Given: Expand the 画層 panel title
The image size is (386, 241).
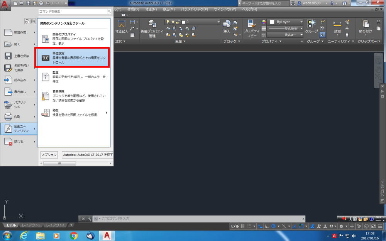Looking at the screenshot, I should (180, 41).
